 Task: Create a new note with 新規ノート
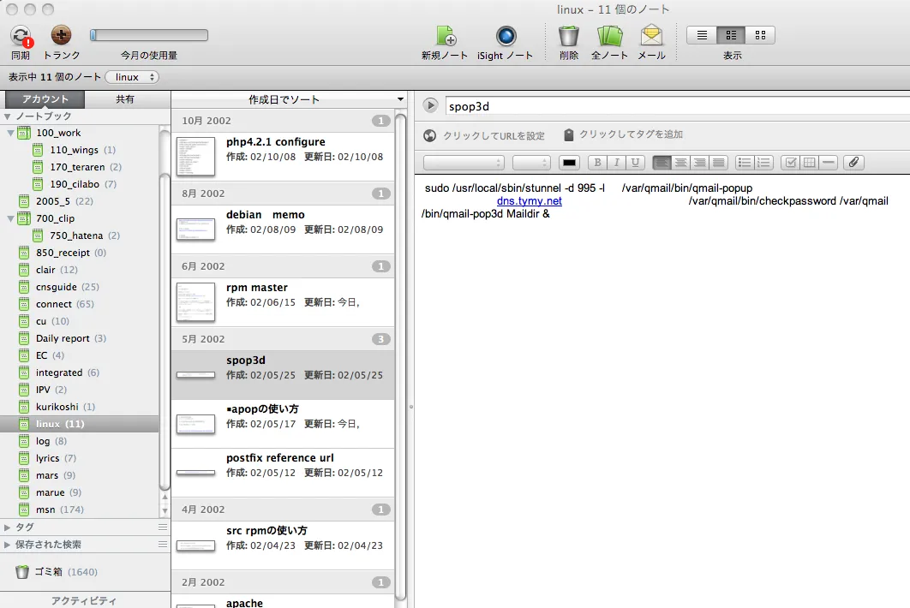point(445,36)
